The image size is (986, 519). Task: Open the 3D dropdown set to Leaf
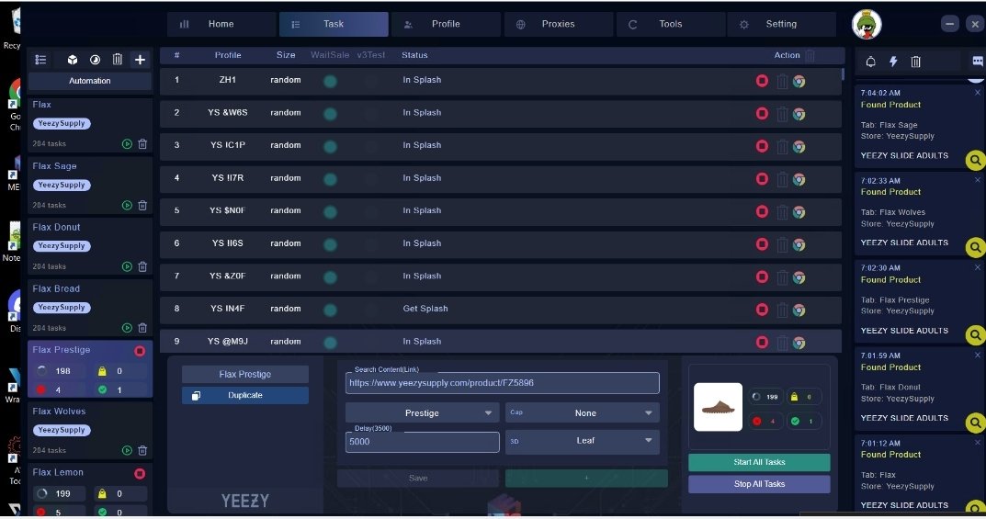[583, 441]
